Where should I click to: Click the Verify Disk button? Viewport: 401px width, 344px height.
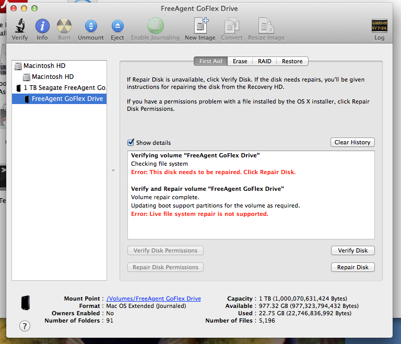(352, 250)
